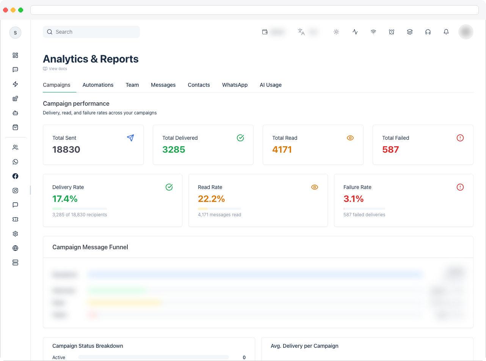Switch to the Automations tab
The width and height of the screenshot is (486, 361).
[98, 85]
